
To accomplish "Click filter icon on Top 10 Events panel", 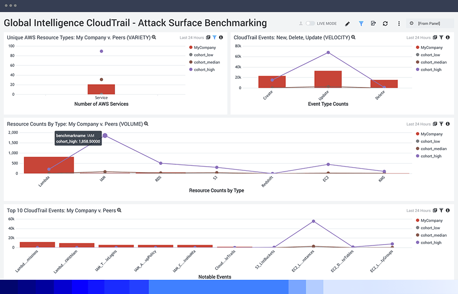I will 442,210.
